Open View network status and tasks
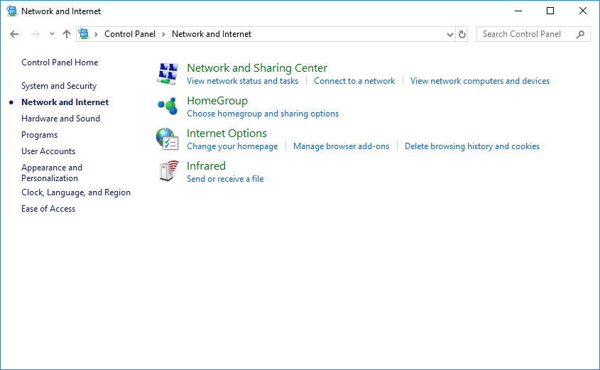 [x=242, y=81]
